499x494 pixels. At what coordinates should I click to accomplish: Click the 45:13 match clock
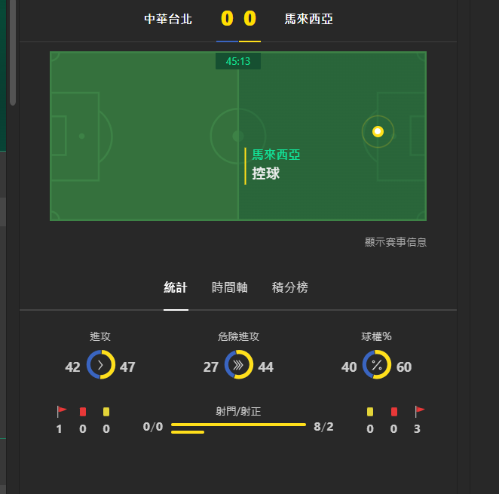[237, 62]
